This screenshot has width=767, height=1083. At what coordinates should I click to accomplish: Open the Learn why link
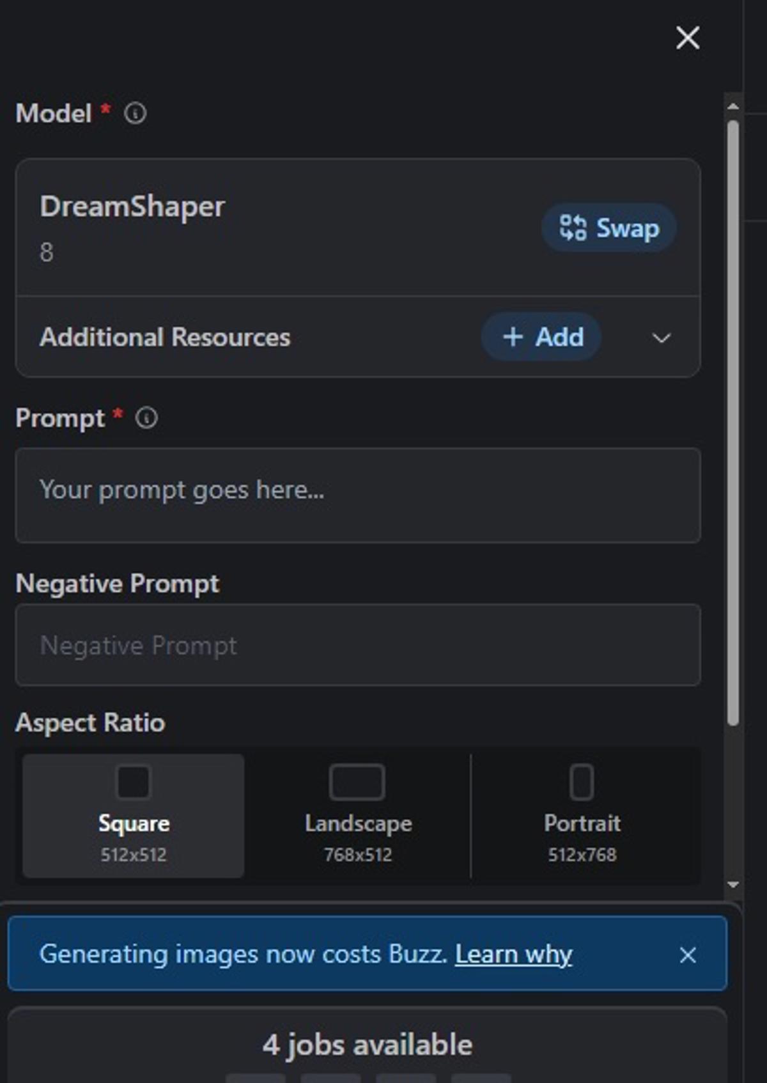(514, 954)
